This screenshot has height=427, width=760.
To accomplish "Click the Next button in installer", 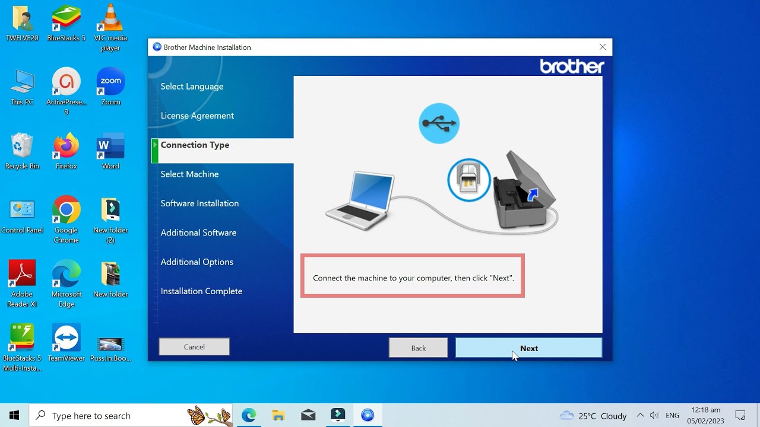I will pos(528,348).
